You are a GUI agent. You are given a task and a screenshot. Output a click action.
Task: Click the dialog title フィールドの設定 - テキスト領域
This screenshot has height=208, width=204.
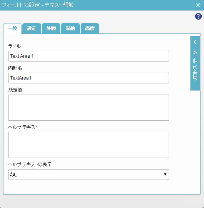(38, 5)
